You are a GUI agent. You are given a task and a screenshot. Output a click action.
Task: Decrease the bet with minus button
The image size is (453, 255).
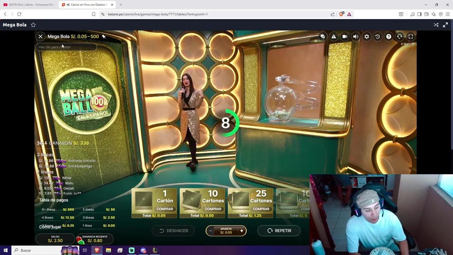point(211,231)
